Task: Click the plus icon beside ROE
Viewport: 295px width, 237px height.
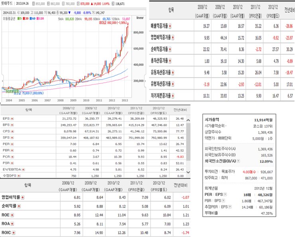Action: [x=12, y=215]
